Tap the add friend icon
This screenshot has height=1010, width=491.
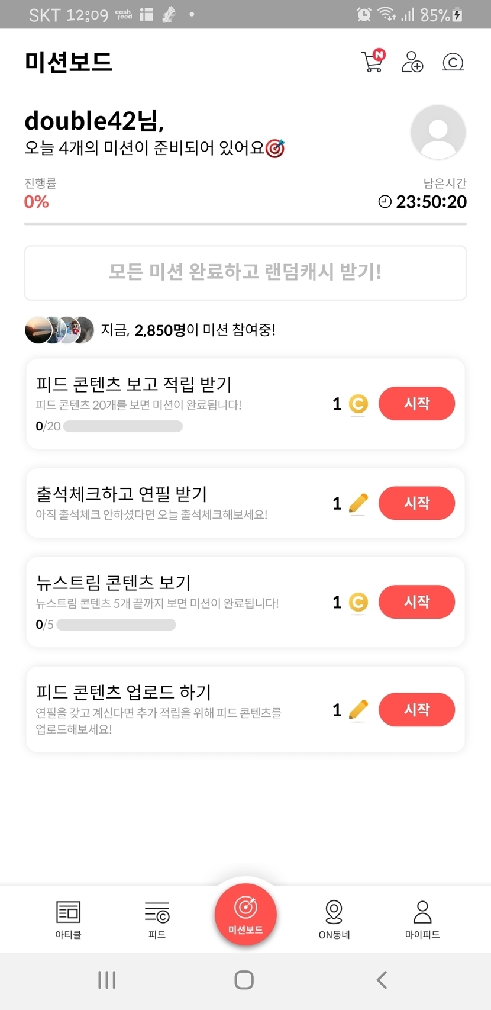coord(412,62)
